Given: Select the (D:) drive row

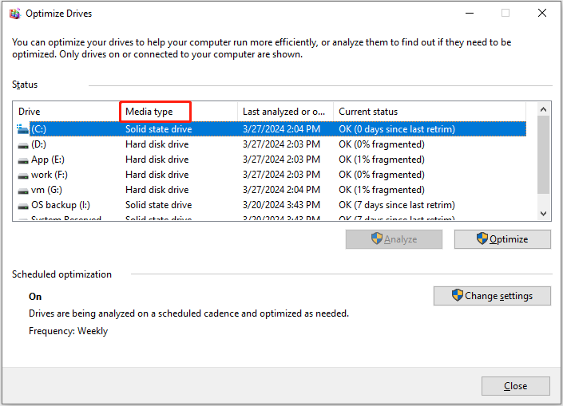Looking at the screenshot, I should (x=271, y=144).
